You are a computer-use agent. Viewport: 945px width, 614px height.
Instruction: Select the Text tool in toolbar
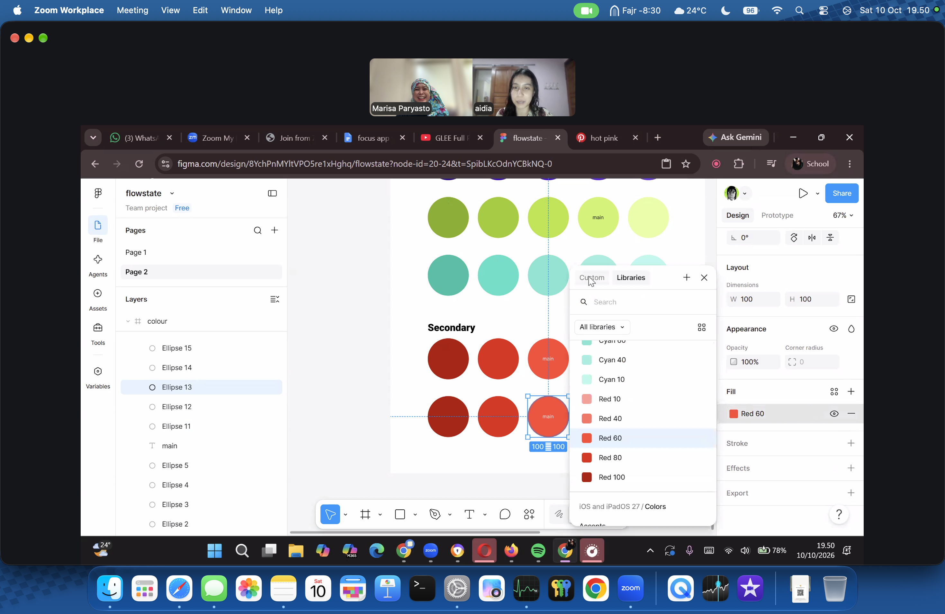tap(469, 514)
